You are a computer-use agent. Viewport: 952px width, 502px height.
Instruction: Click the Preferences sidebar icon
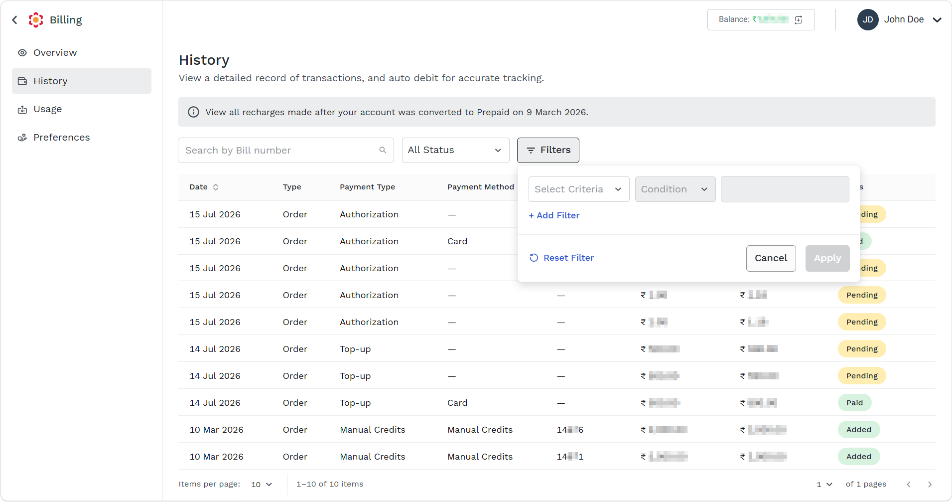22,138
